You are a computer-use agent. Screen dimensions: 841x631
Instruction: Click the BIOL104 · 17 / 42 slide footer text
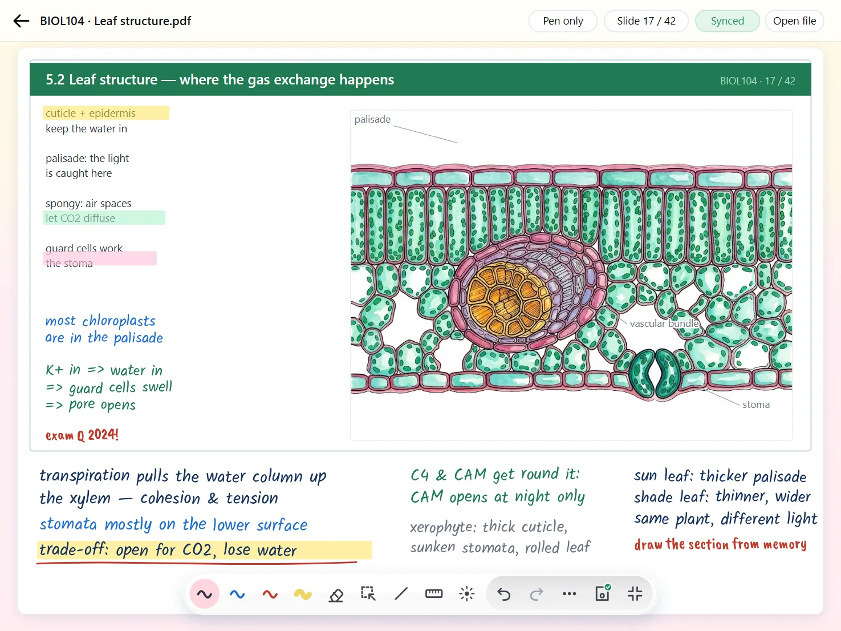(758, 81)
